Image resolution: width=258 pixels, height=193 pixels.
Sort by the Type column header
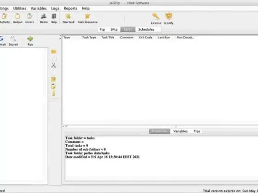point(67,37)
